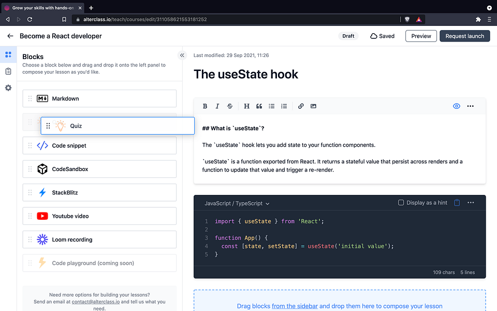Open a new browser tab
Screen dimensions: 497x311
[91, 8]
